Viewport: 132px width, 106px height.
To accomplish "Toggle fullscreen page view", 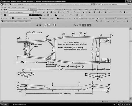I will tap(54, 25).
